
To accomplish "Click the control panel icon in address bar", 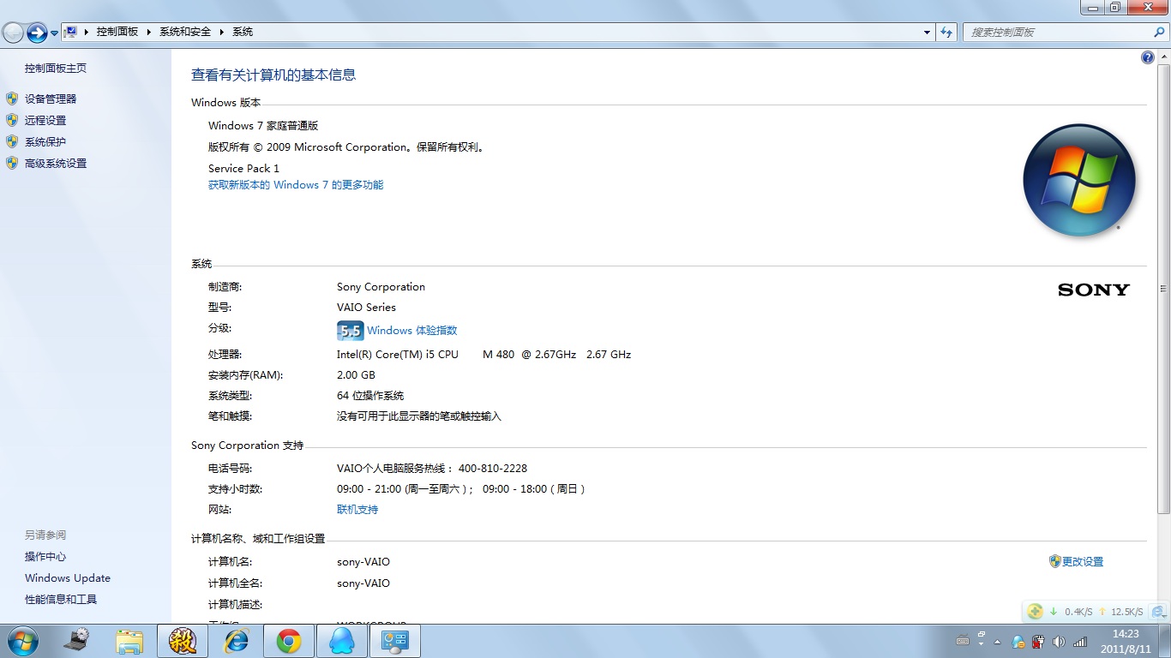I will (72, 32).
